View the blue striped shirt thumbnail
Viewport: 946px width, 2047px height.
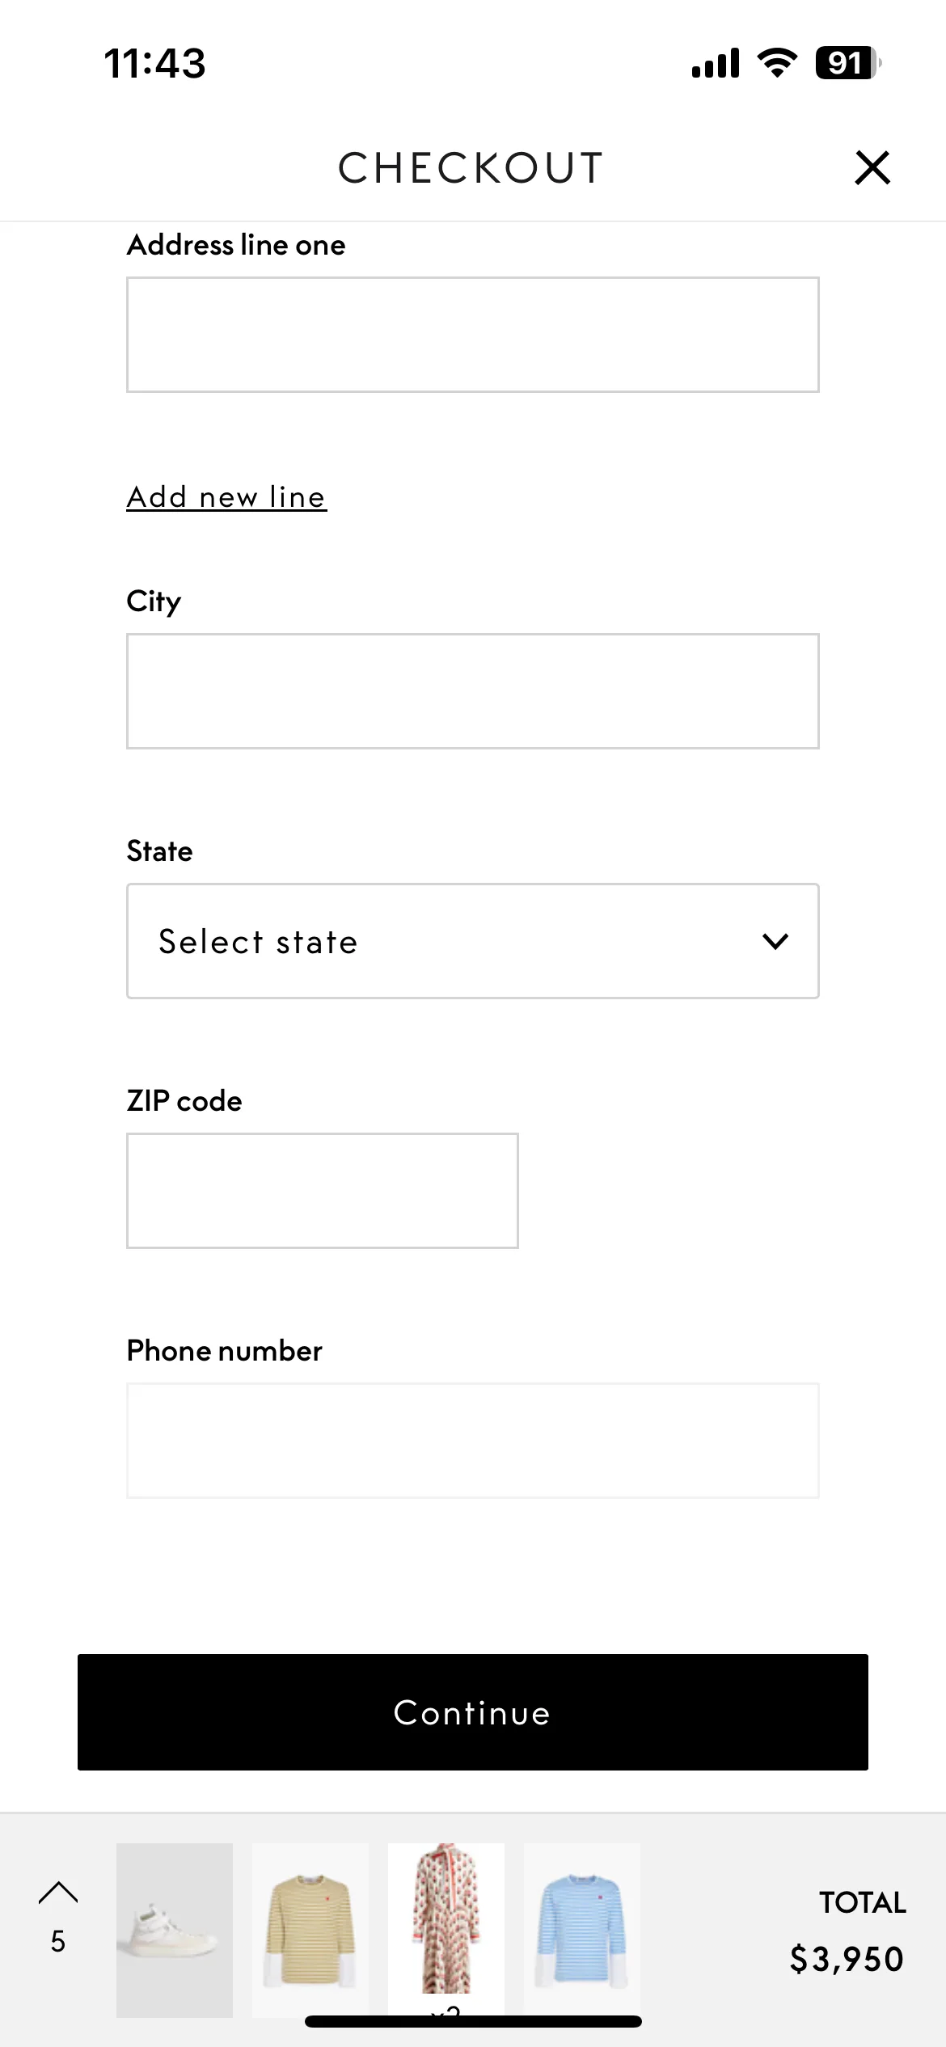[582, 1931]
